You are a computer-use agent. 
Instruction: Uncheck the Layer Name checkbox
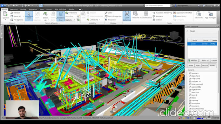pos(190,90)
